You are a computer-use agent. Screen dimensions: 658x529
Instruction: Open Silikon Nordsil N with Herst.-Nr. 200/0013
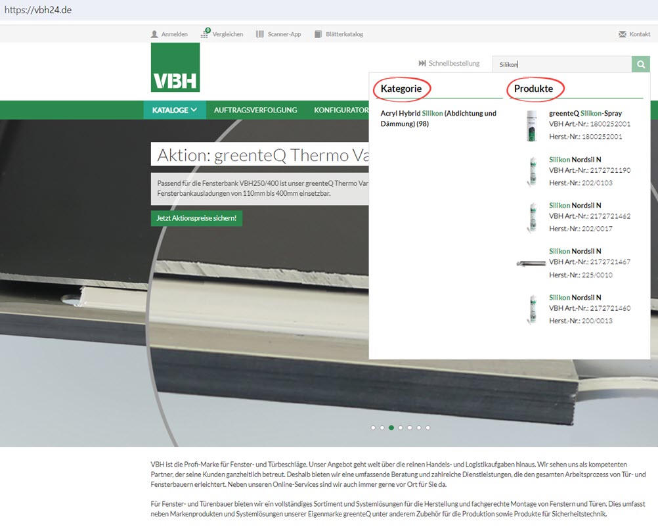pos(575,297)
